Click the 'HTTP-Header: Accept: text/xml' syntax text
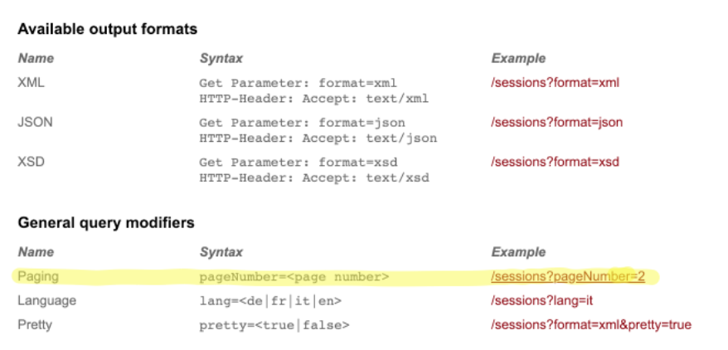Viewport: 728px width, 350px height. pyautogui.click(x=314, y=99)
